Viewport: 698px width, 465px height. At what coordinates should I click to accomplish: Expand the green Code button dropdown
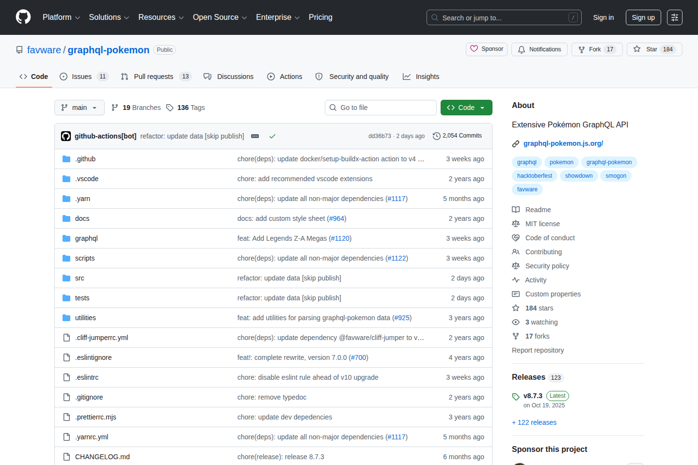[482, 107]
